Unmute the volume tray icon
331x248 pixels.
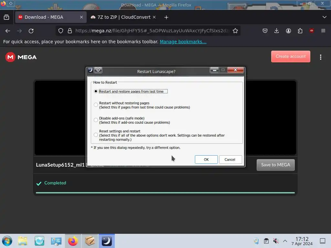point(276,241)
